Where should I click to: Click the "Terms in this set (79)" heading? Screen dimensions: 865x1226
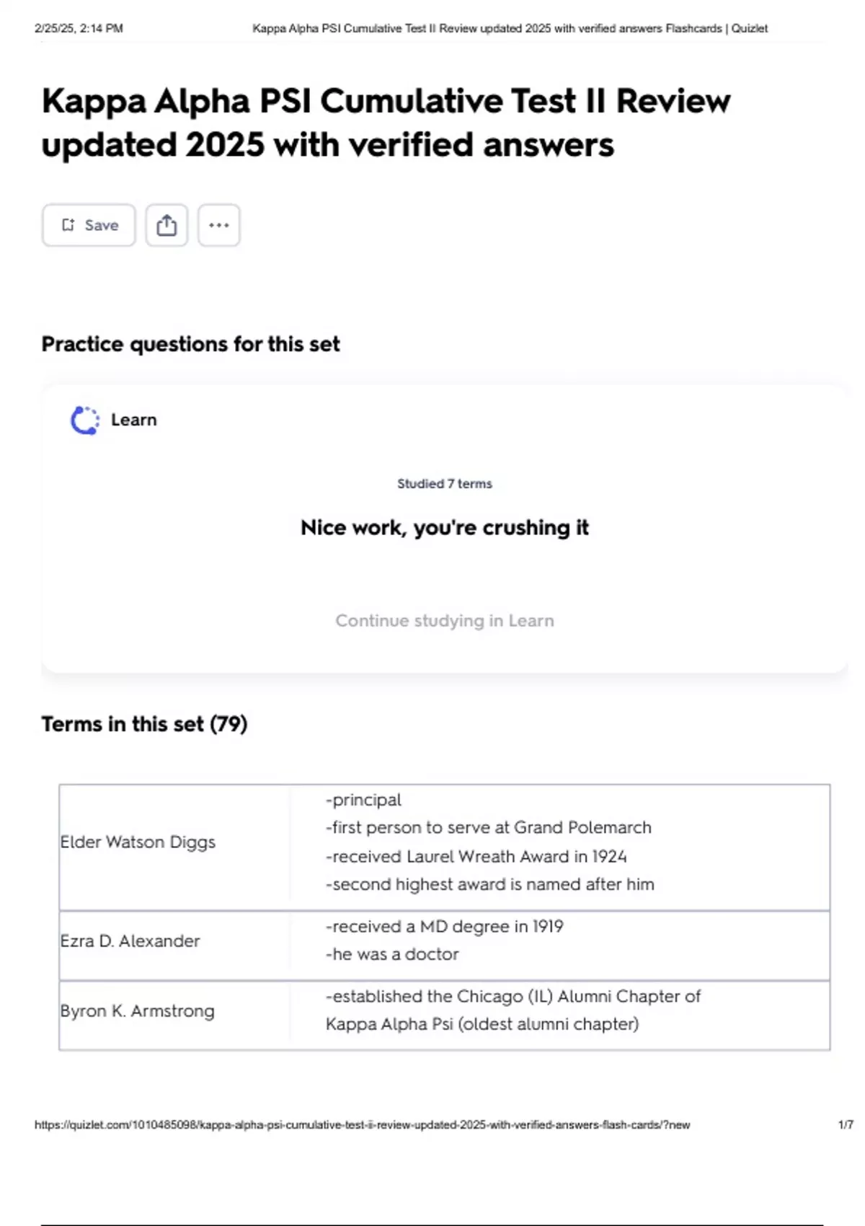[x=144, y=724]
